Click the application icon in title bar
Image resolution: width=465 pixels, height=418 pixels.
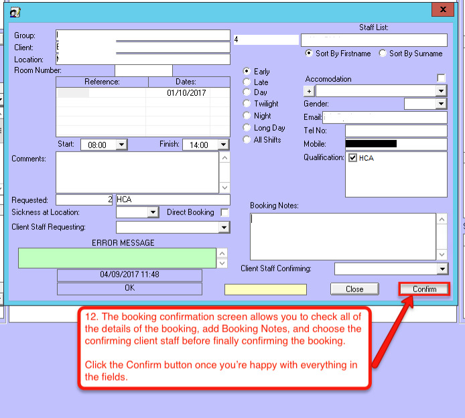(x=15, y=11)
